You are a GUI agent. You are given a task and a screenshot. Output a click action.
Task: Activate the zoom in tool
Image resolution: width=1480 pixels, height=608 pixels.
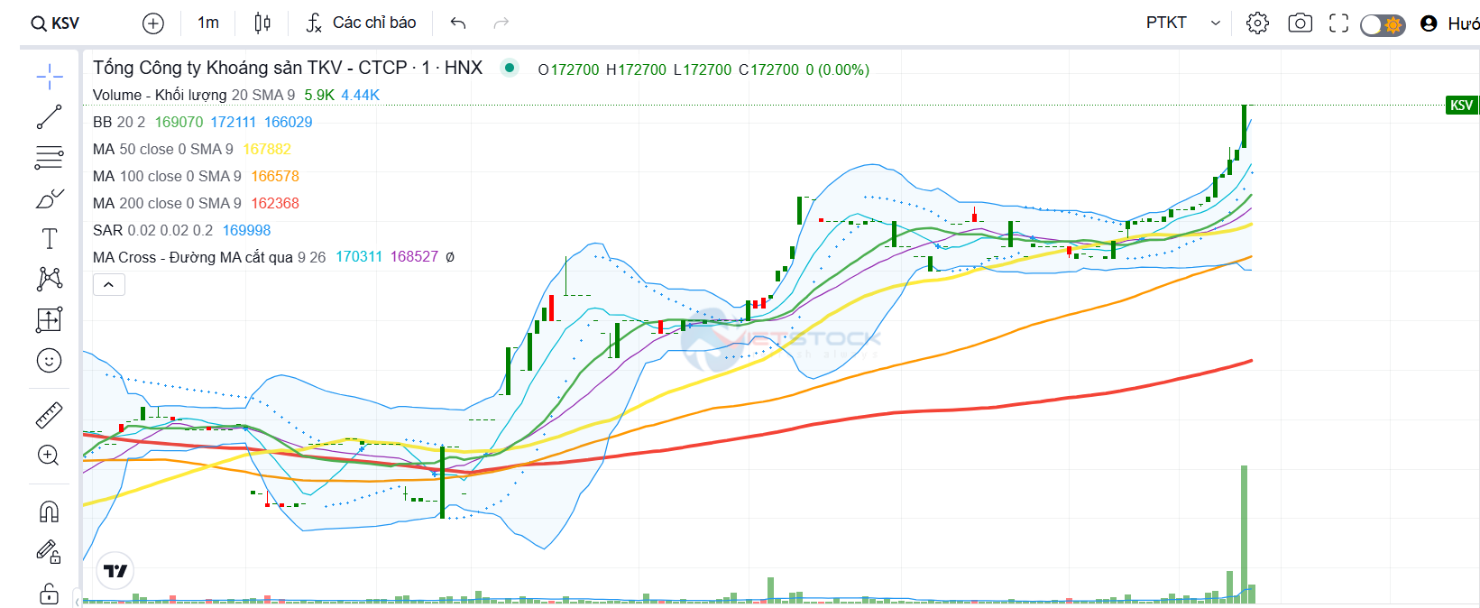50,456
